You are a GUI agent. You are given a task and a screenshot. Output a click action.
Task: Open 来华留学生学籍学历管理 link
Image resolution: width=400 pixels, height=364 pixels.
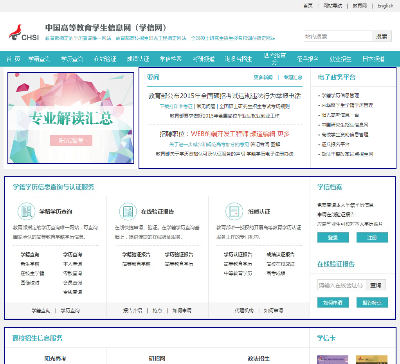pyautogui.click(x=347, y=105)
